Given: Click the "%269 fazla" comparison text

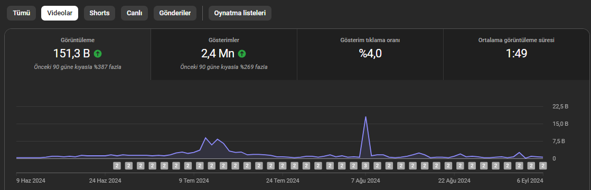Looking at the screenshot, I should (x=254, y=67).
